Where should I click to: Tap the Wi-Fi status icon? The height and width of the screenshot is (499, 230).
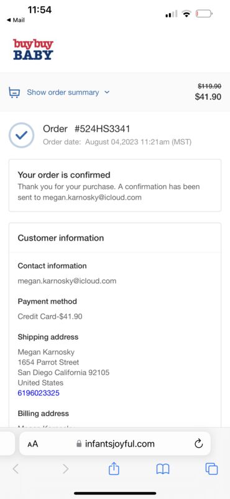186,14
